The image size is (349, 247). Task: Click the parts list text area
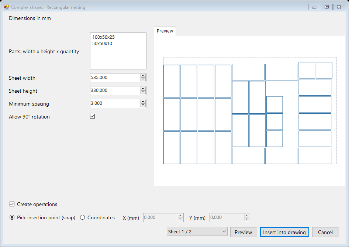(118, 51)
